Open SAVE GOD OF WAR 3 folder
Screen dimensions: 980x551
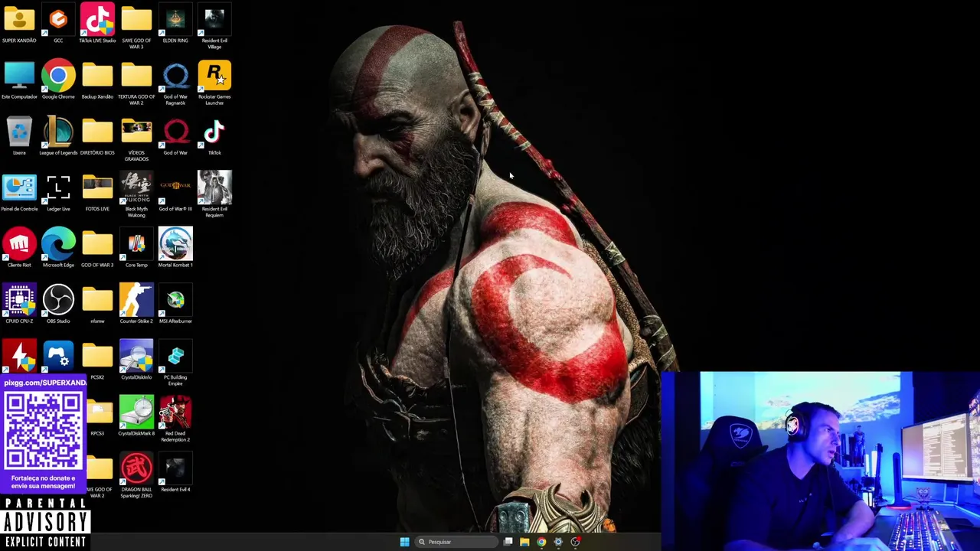click(136, 27)
